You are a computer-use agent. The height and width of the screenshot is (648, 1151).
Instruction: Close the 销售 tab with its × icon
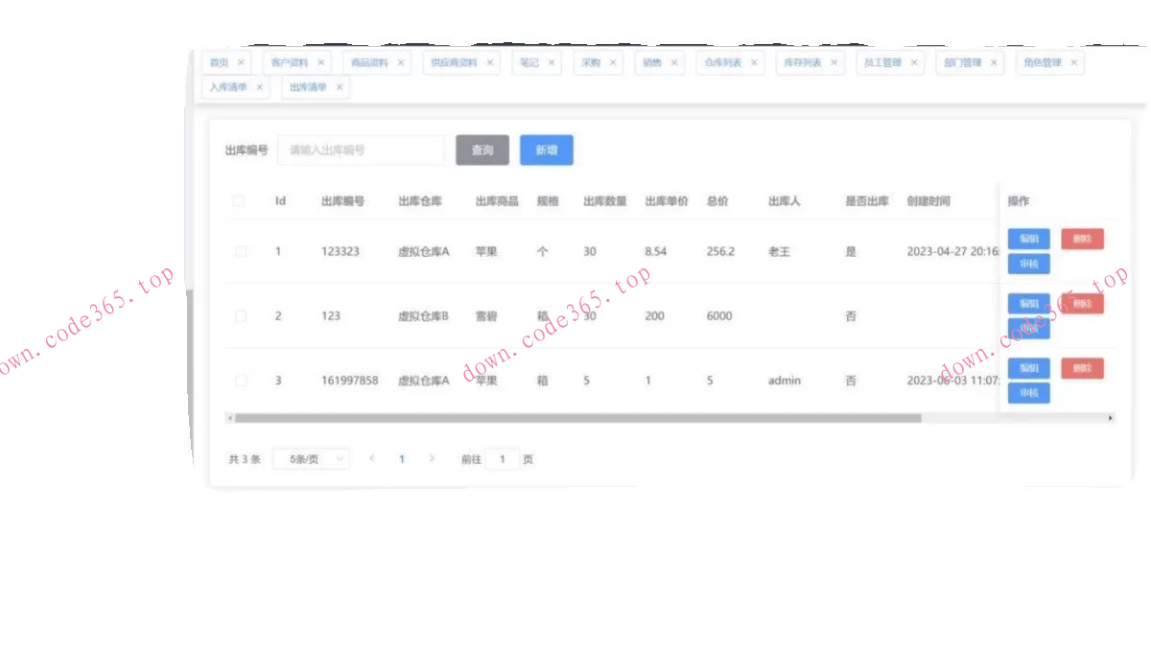coord(677,62)
